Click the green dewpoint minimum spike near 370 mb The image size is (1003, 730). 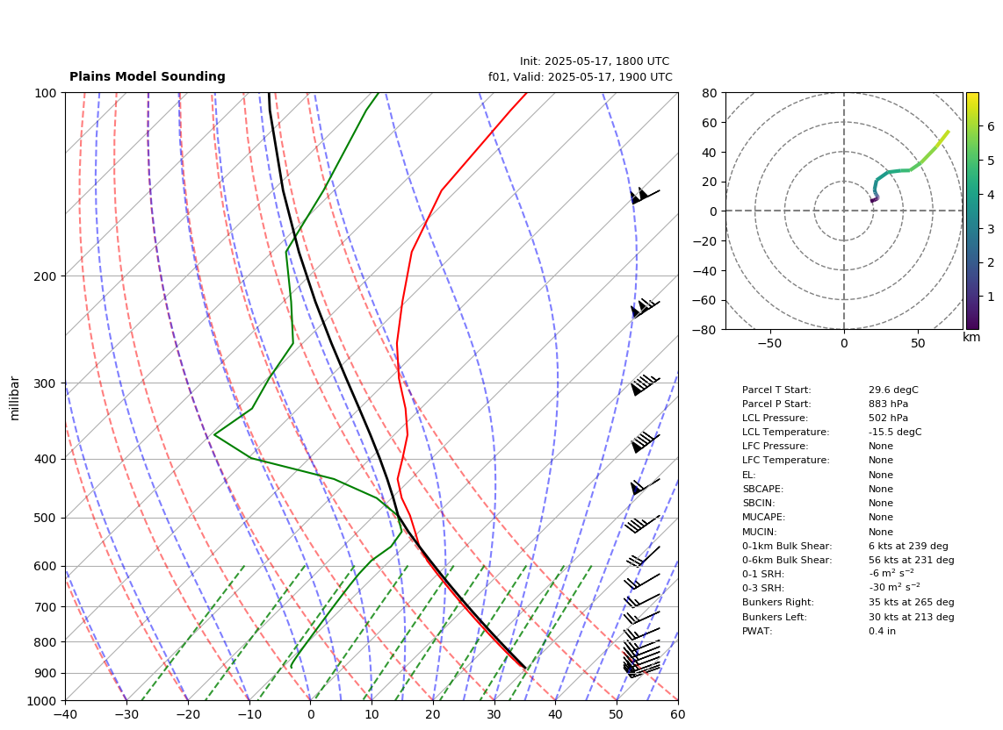215,434
